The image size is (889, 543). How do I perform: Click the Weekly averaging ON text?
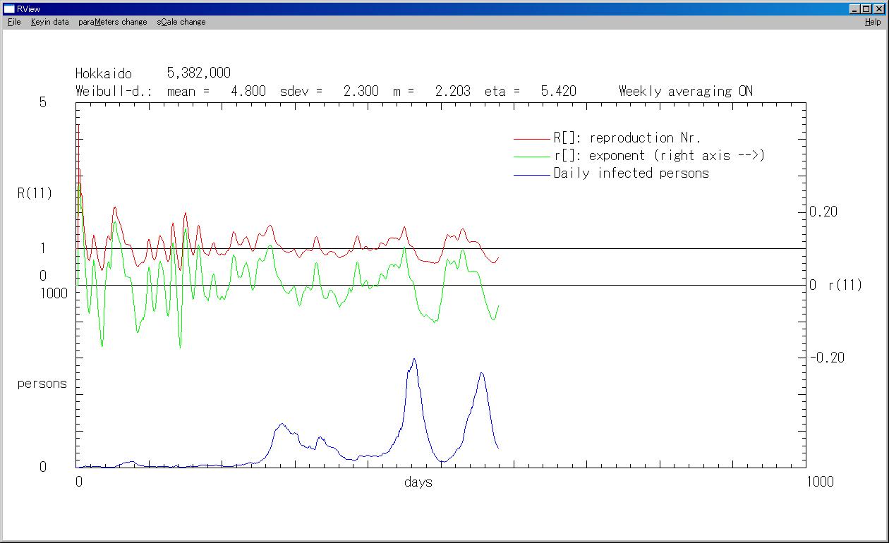point(685,91)
